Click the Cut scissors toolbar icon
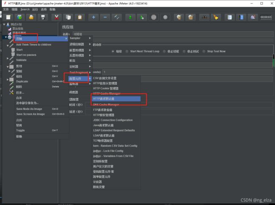The height and width of the screenshot is (205, 275). (x=56, y=17)
